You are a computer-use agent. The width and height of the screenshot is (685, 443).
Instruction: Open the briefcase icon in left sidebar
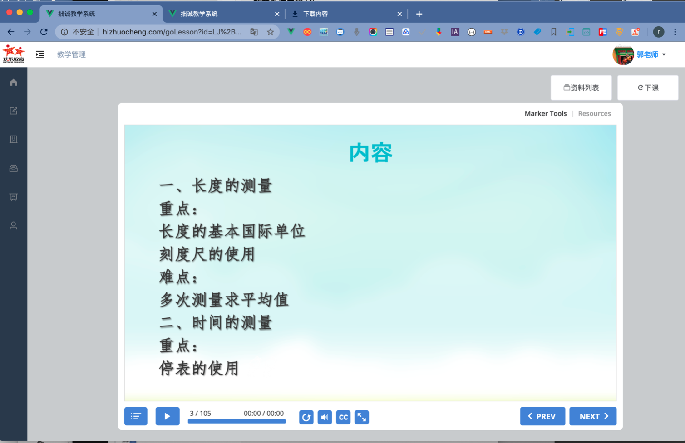[x=14, y=168]
